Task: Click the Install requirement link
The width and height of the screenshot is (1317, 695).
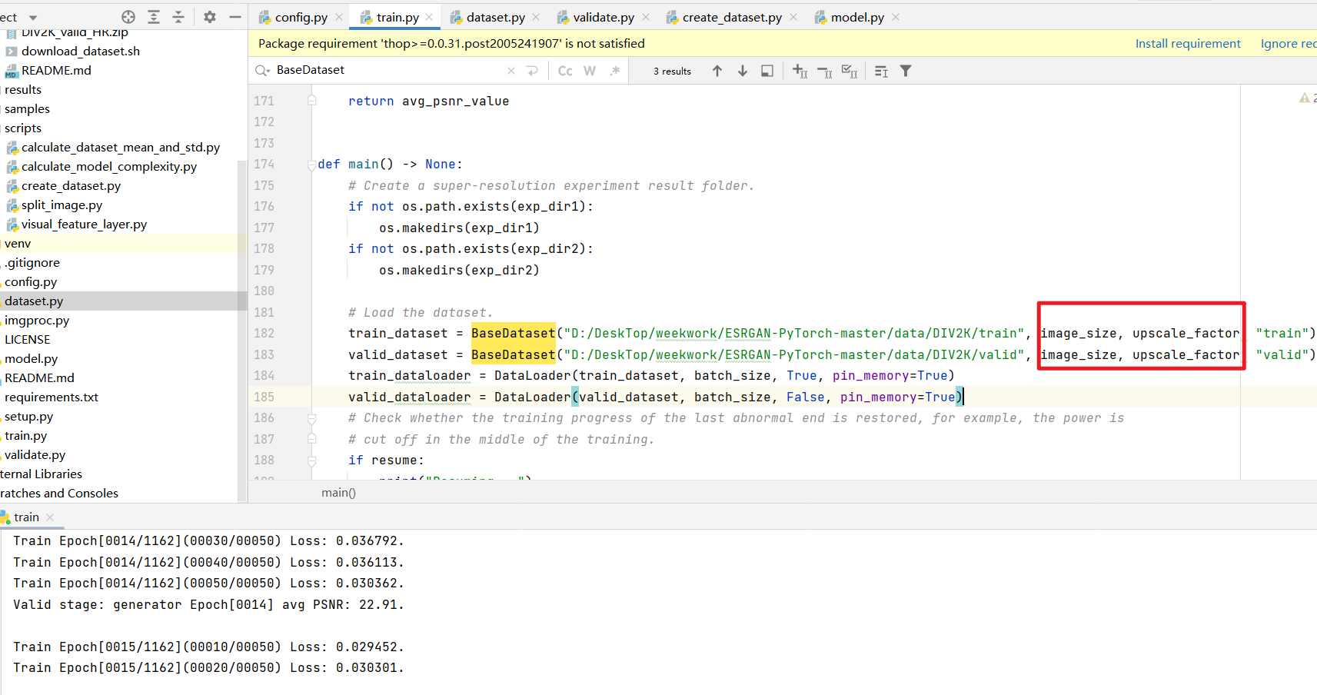Action: coord(1187,43)
